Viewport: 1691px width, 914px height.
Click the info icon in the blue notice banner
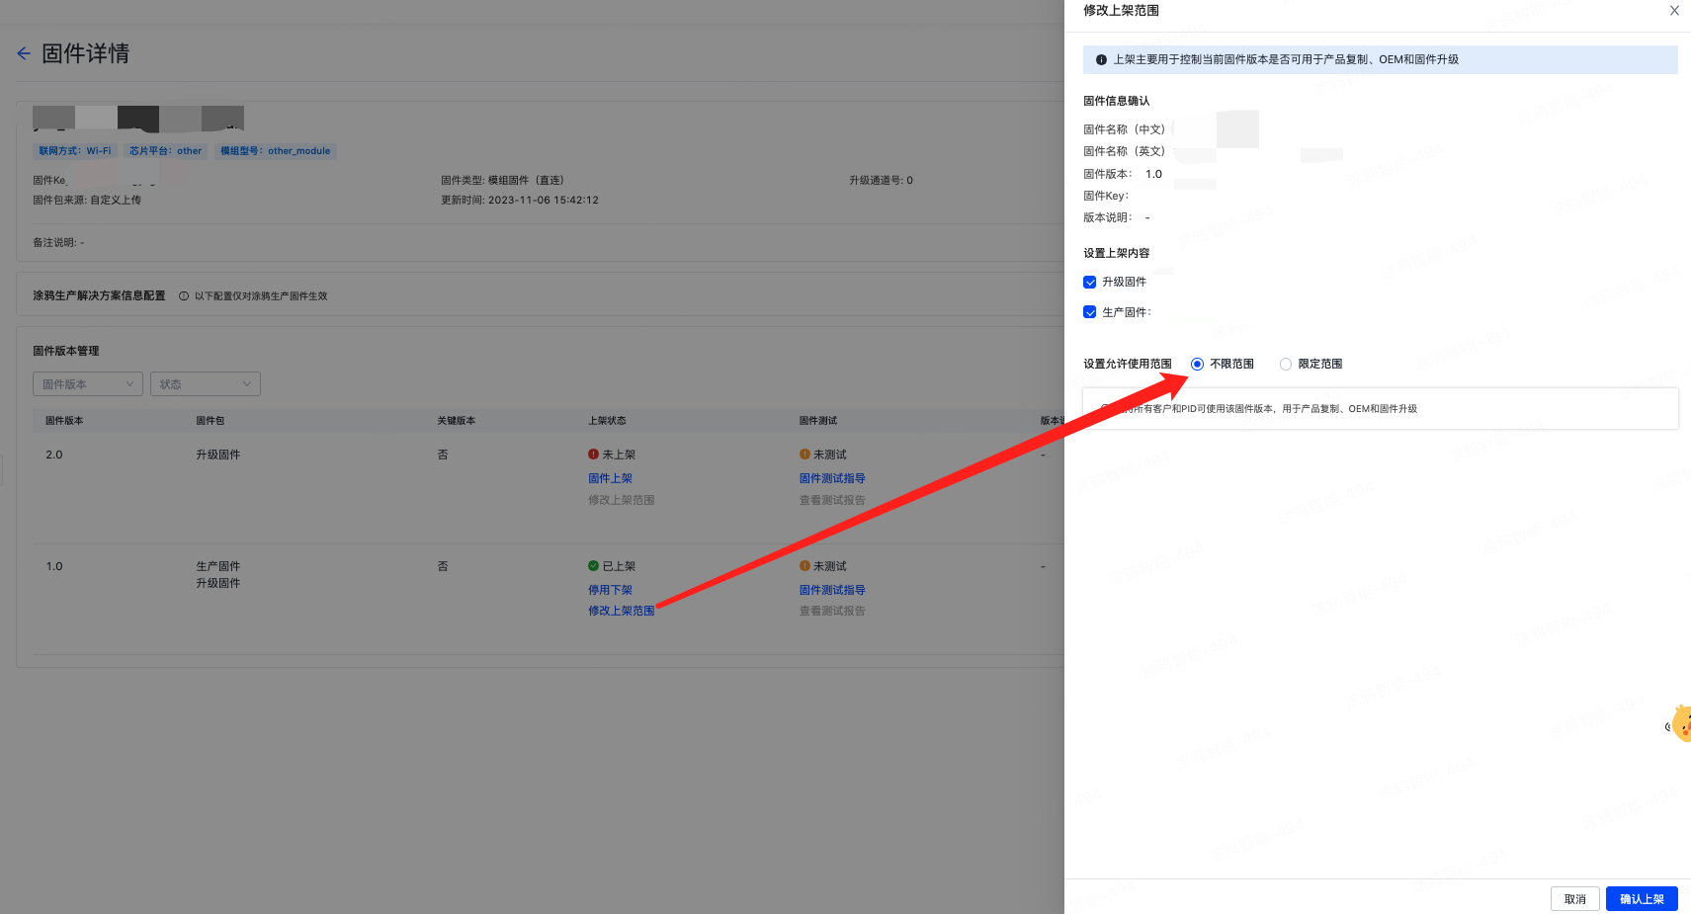1101,60
